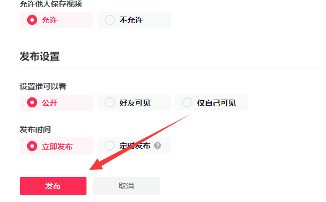The image size is (326, 202).
Task: Click the 不允许 option label text
Action: [x=131, y=20]
